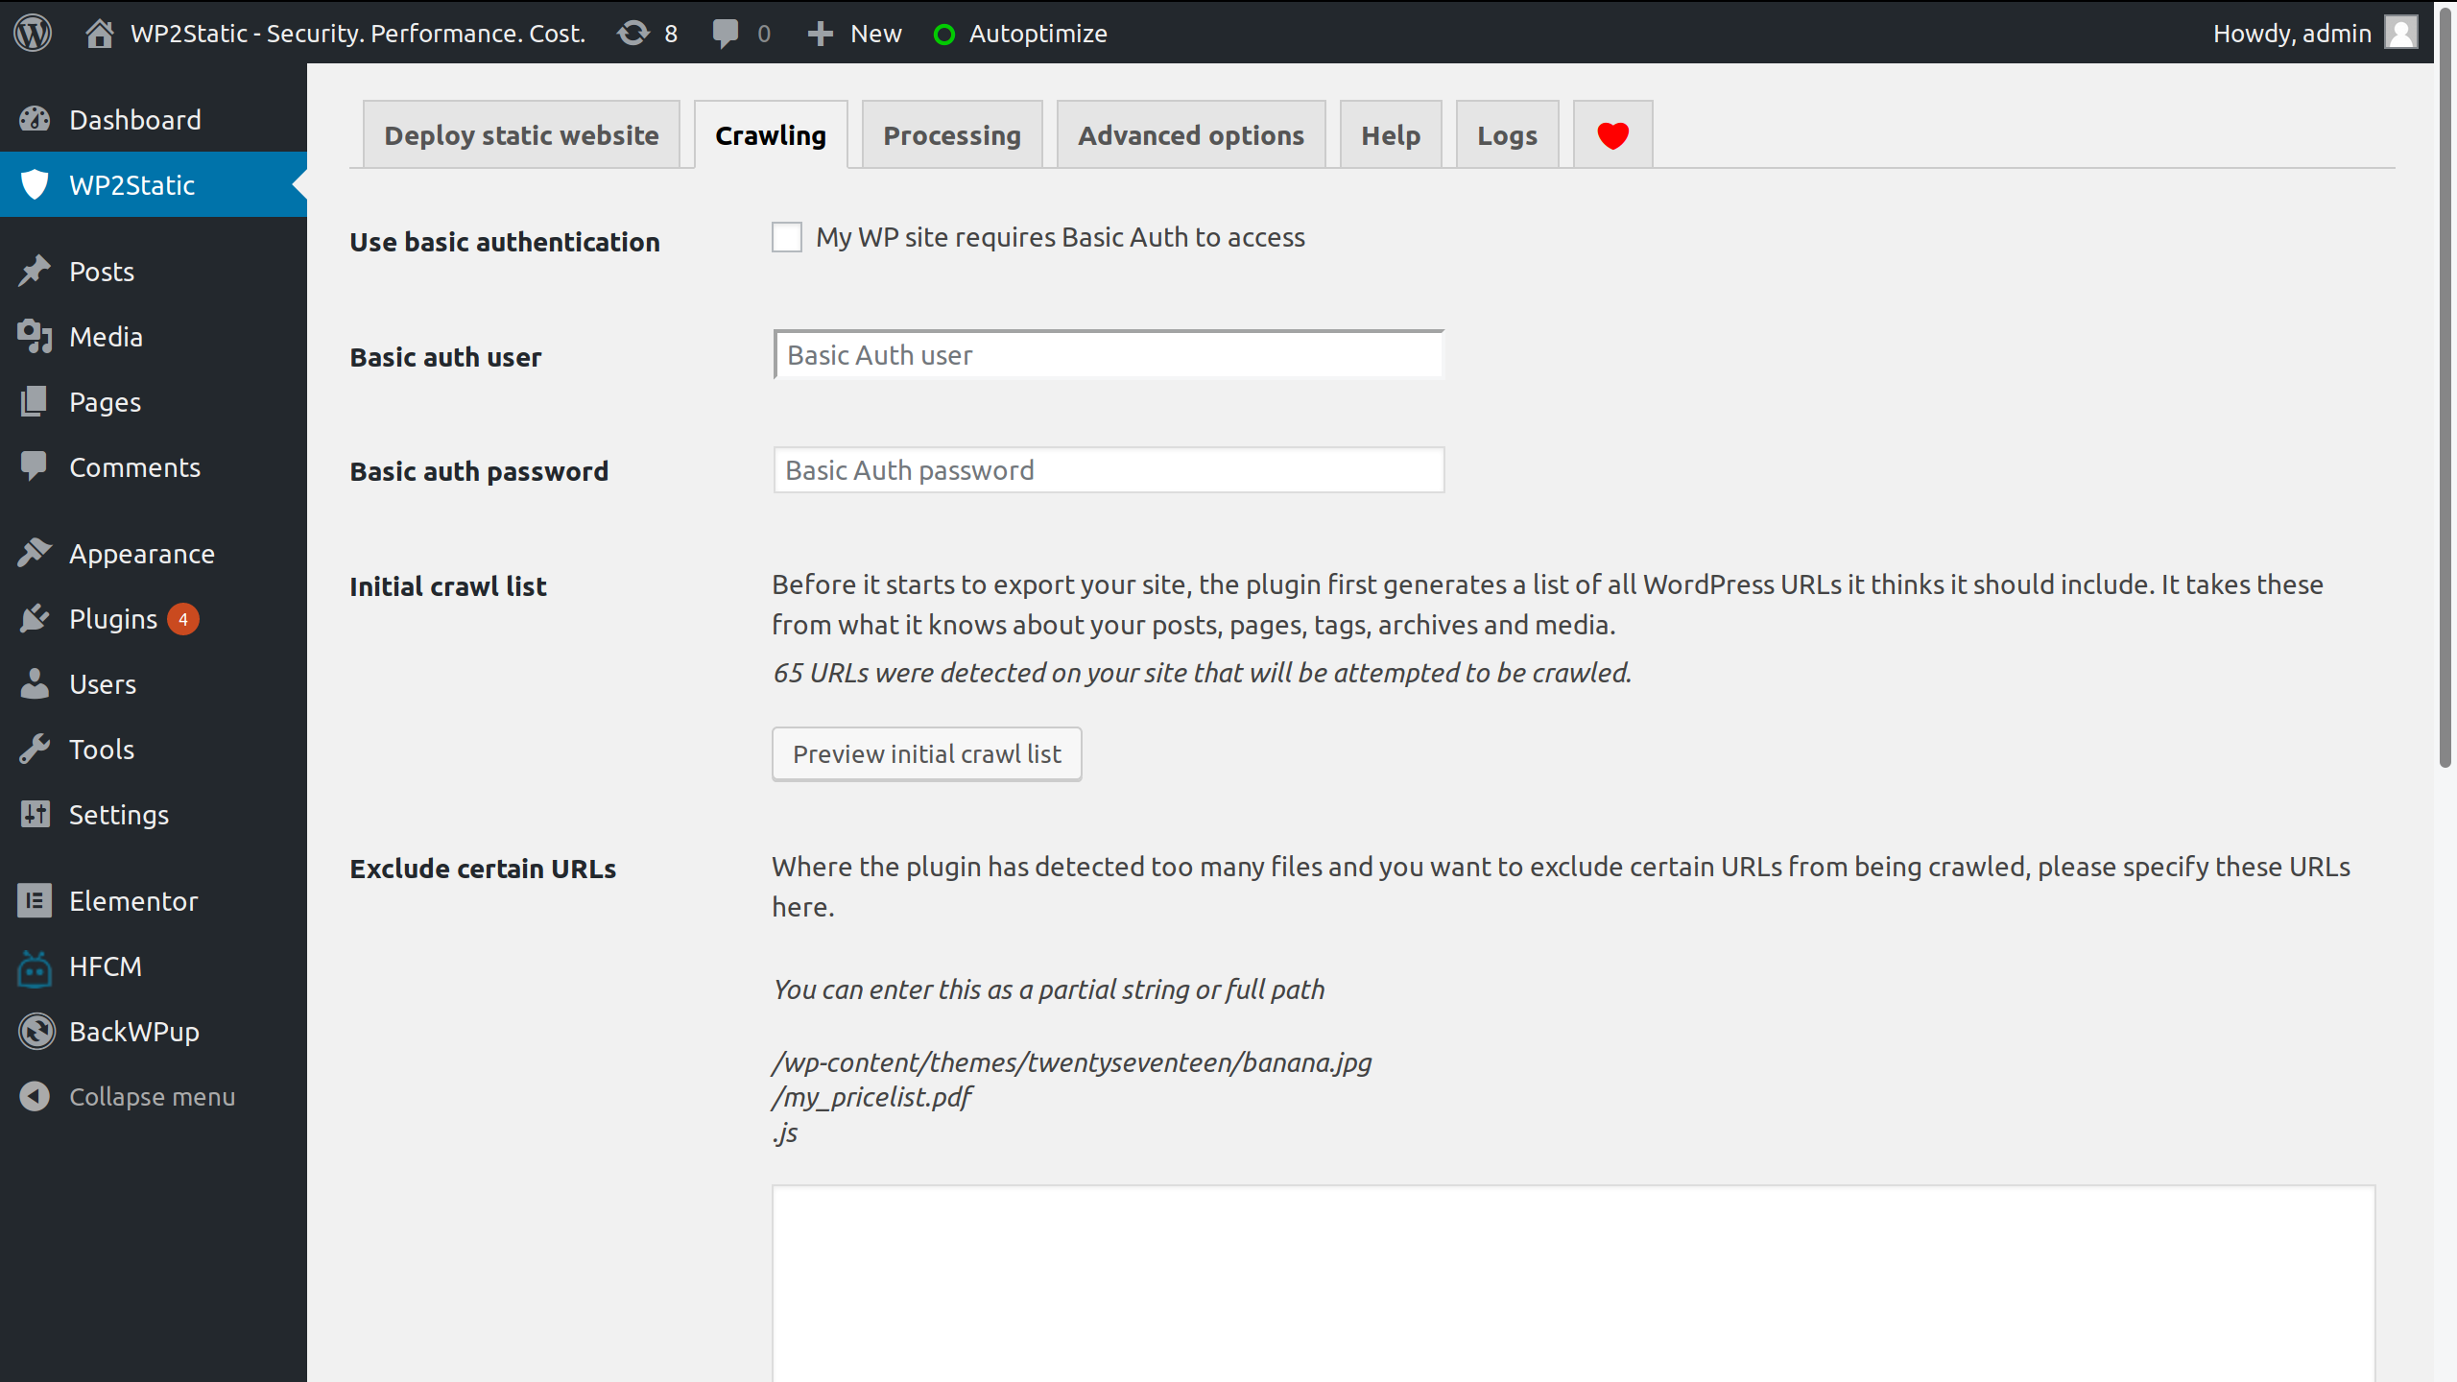Click the updates refresh icon
Image resolution: width=2457 pixels, height=1382 pixels.
pos(633,34)
